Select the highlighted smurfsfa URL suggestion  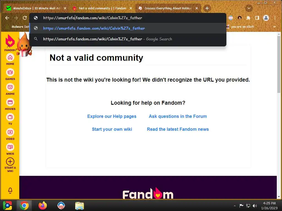tap(128, 28)
